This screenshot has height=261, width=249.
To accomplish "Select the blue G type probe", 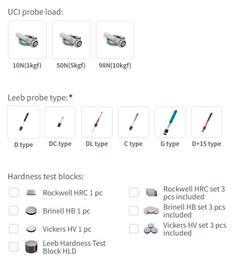I will (x=170, y=122).
